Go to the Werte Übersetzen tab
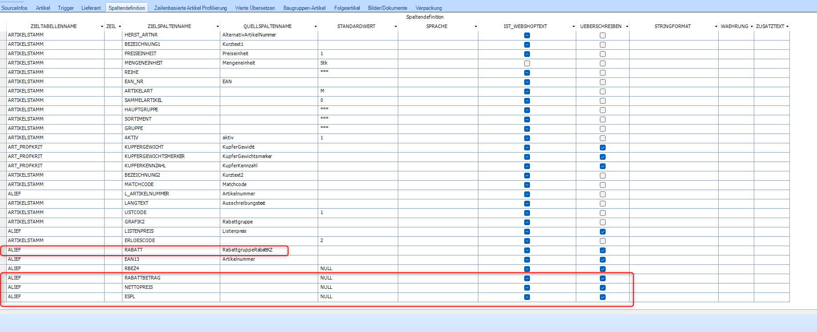 (255, 8)
